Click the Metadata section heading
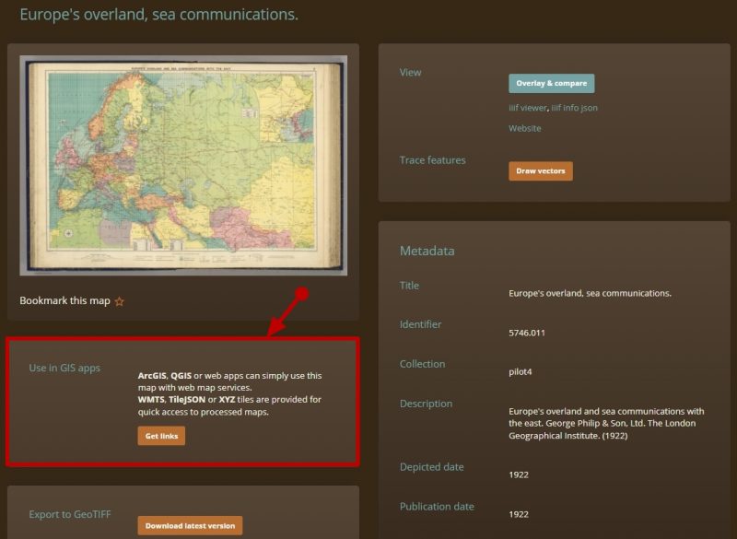 pos(427,251)
